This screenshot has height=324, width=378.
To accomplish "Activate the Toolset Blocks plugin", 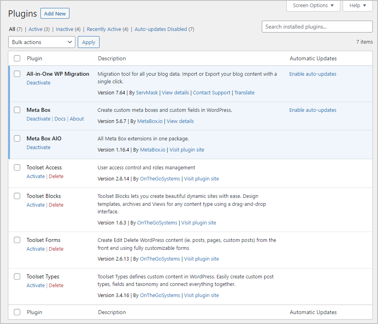I will point(36,205).
